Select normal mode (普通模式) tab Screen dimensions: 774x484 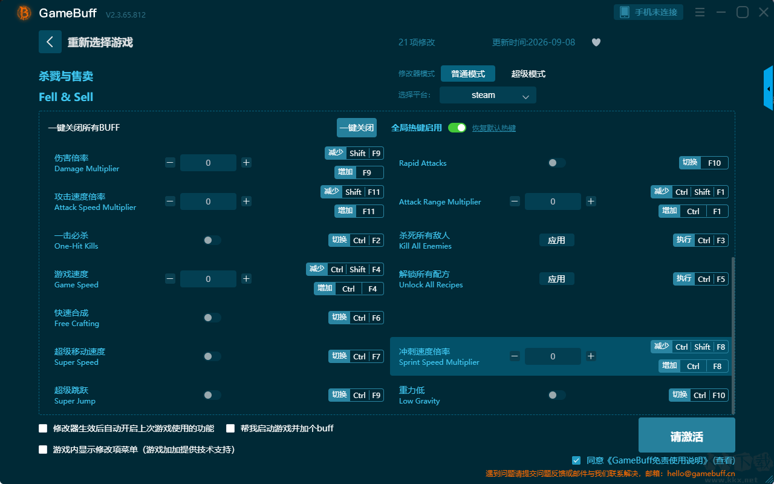coord(468,74)
